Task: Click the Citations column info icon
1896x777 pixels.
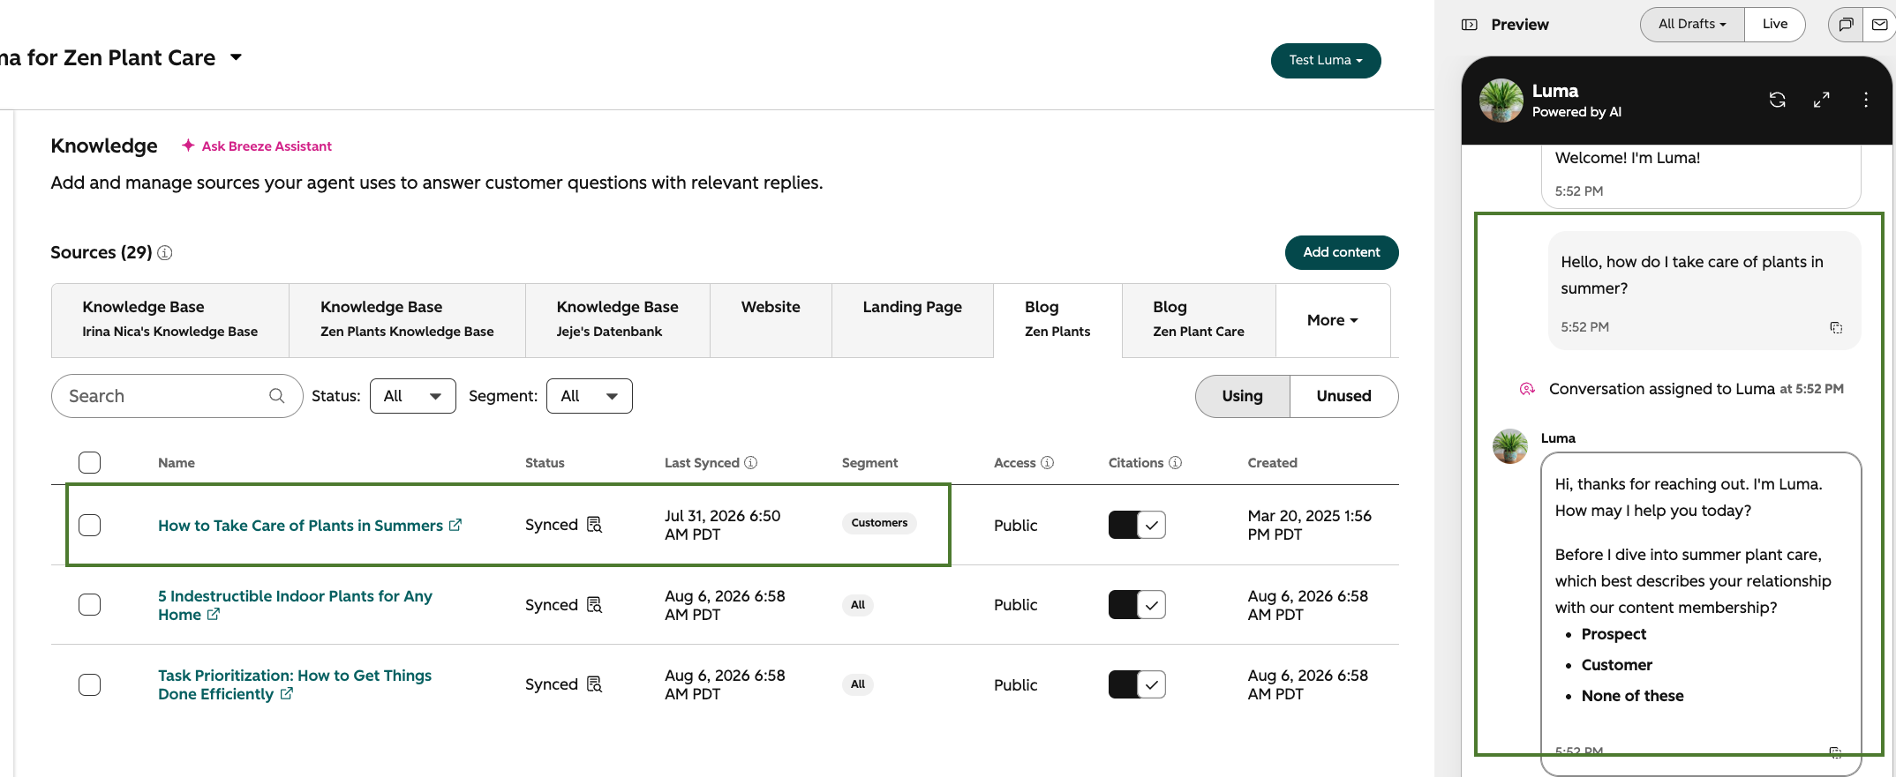Action: (x=1176, y=463)
